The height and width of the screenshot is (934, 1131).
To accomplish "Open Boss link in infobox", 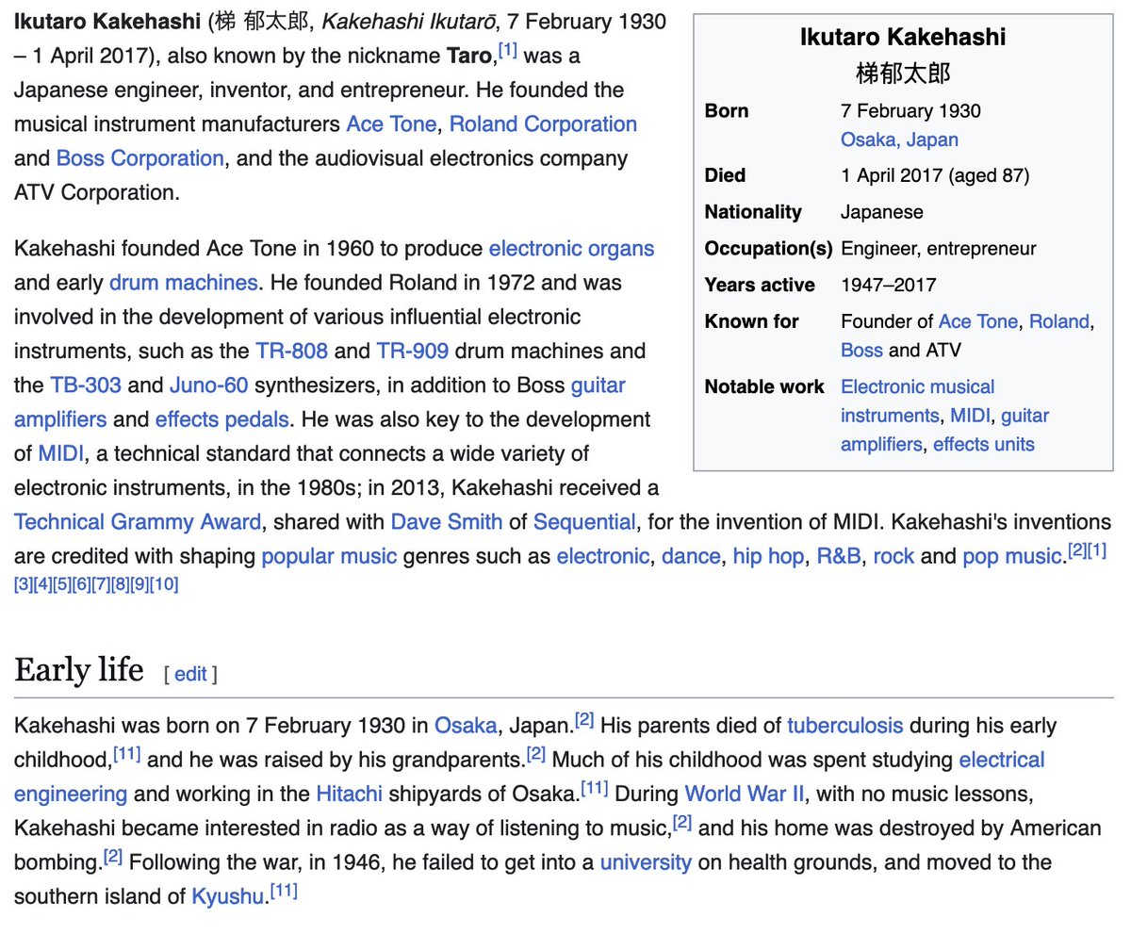I will click(x=861, y=350).
